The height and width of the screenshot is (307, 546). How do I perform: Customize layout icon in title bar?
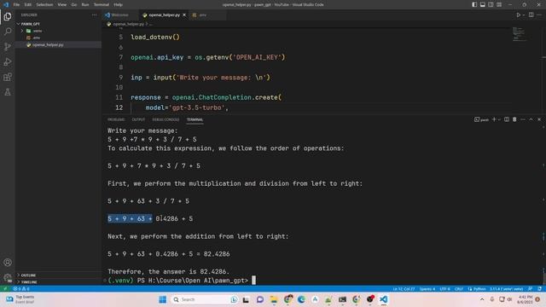[499, 4]
